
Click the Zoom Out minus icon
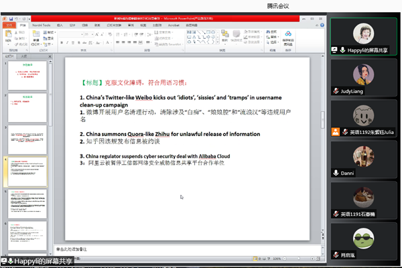[285, 259]
